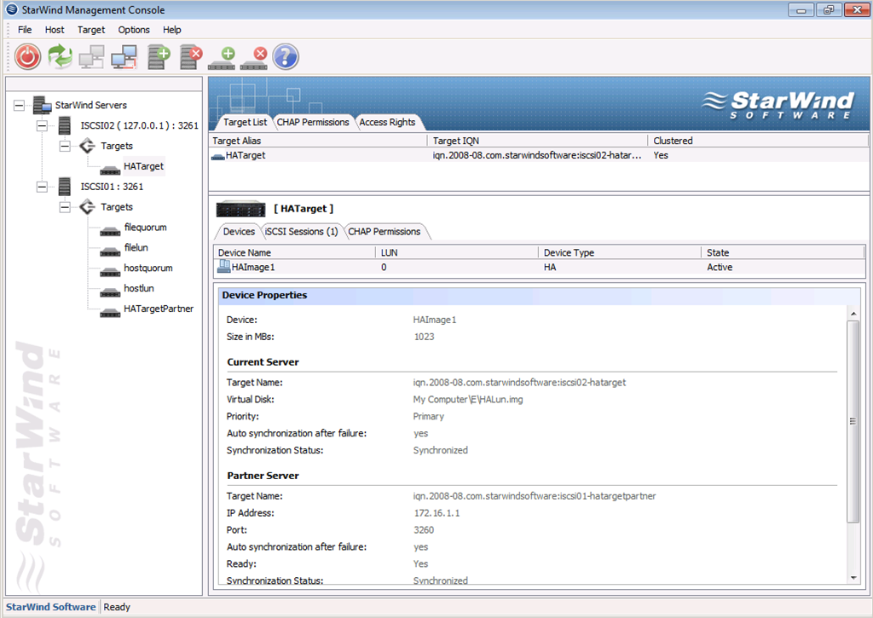Sort by Clustered column header
Viewport: 873px width, 618px height.
[x=757, y=141]
